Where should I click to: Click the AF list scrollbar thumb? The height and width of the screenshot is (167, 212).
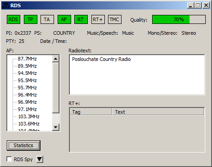tap(56, 88)
